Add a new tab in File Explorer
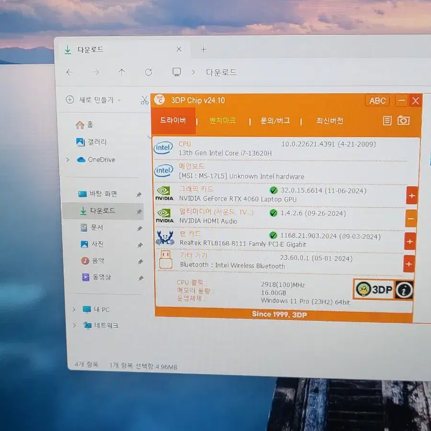This screenshot has height=431, width=431. click(204, 49)
